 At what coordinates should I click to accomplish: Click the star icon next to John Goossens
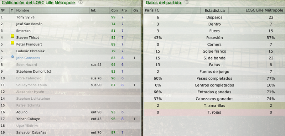pos(12,57)
